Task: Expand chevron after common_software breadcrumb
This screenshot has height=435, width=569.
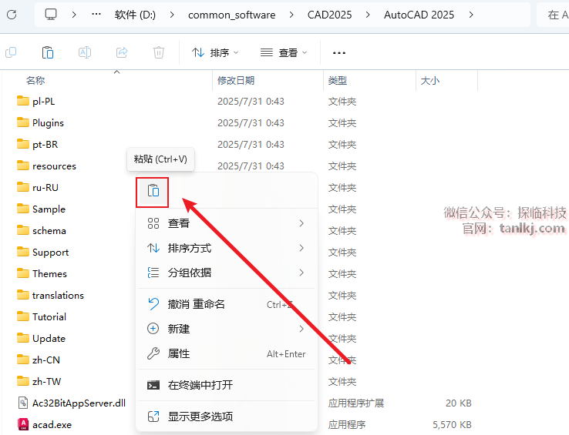Action: point(291,15)
